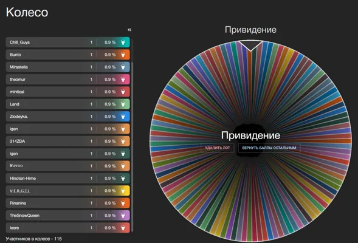
Task: Click the Привидение winner label in wheel center
Action: (x=250, y=135)
